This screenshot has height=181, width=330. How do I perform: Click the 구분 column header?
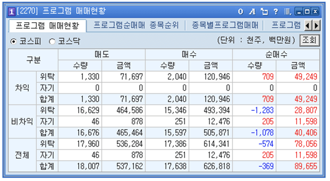pos(33,60)
